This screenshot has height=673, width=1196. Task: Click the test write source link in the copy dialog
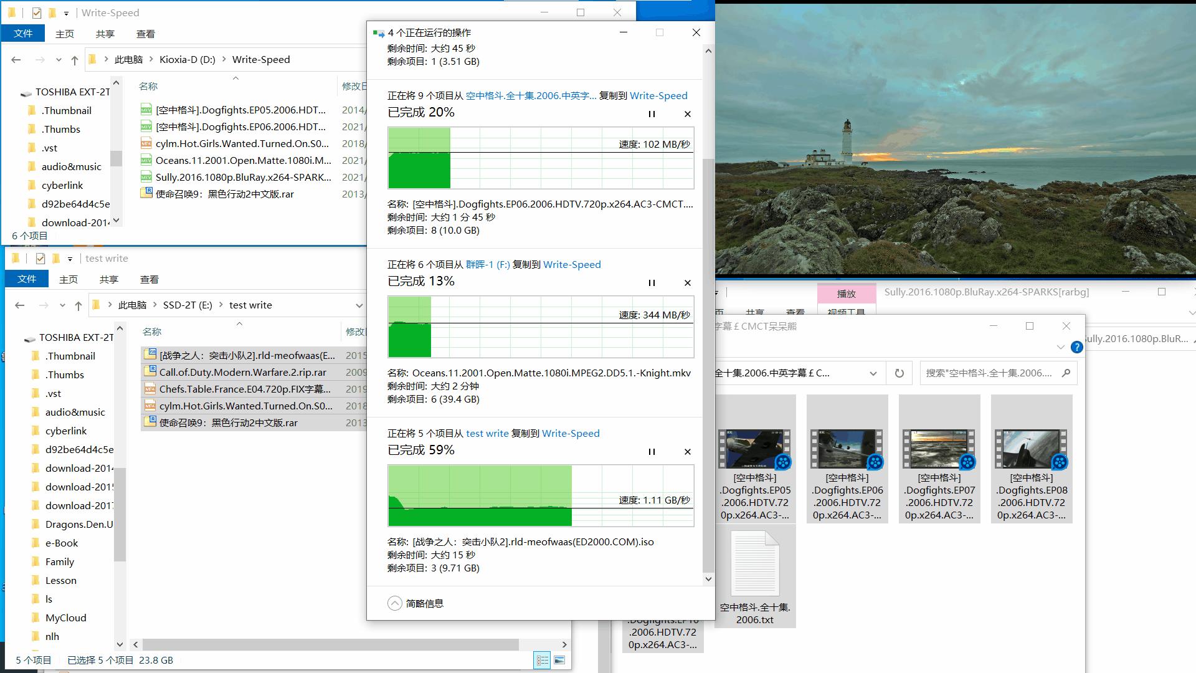pyautogui.click(x=488, y=433)
